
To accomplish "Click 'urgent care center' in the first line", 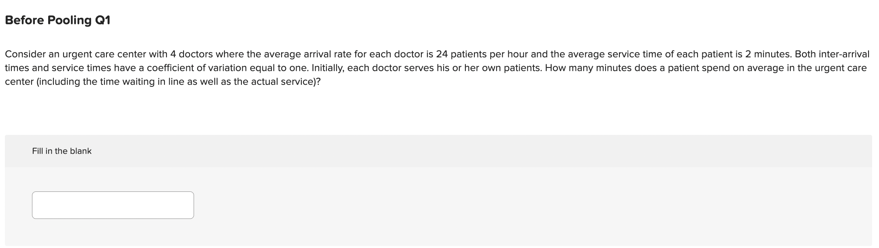I will pos(104,54).
